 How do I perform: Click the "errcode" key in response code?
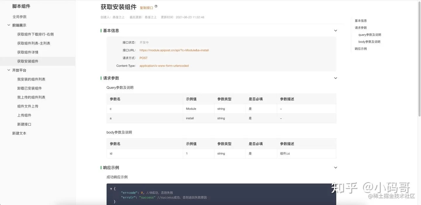(130, 193)
